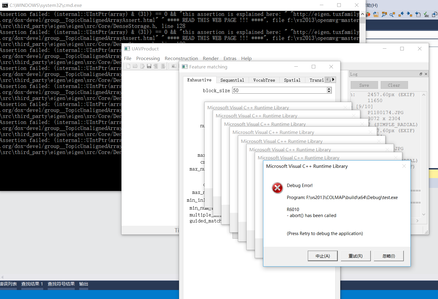Open the image display icon after the toolbar separator
The width and height of the screenshot is (438, 299).
click(174, 66)
